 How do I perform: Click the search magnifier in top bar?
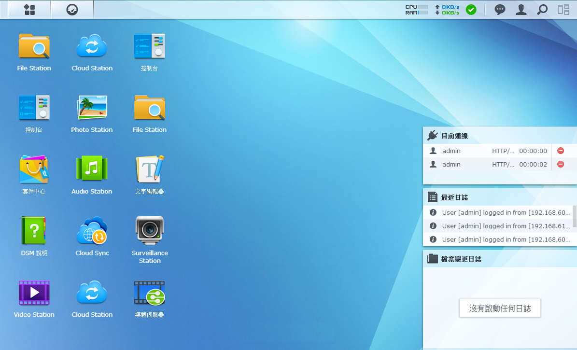[542, 10]
